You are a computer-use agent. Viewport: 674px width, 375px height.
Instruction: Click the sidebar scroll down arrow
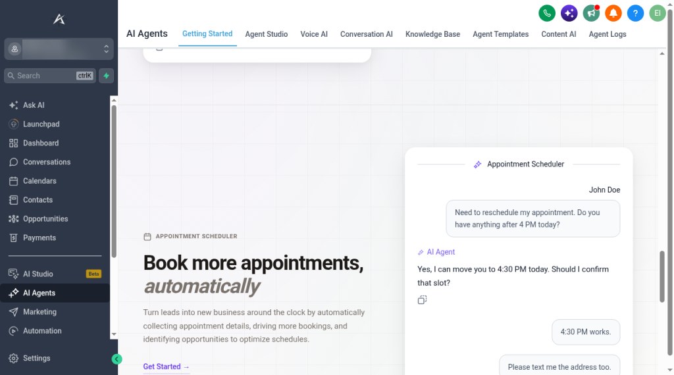click(114, 334)
